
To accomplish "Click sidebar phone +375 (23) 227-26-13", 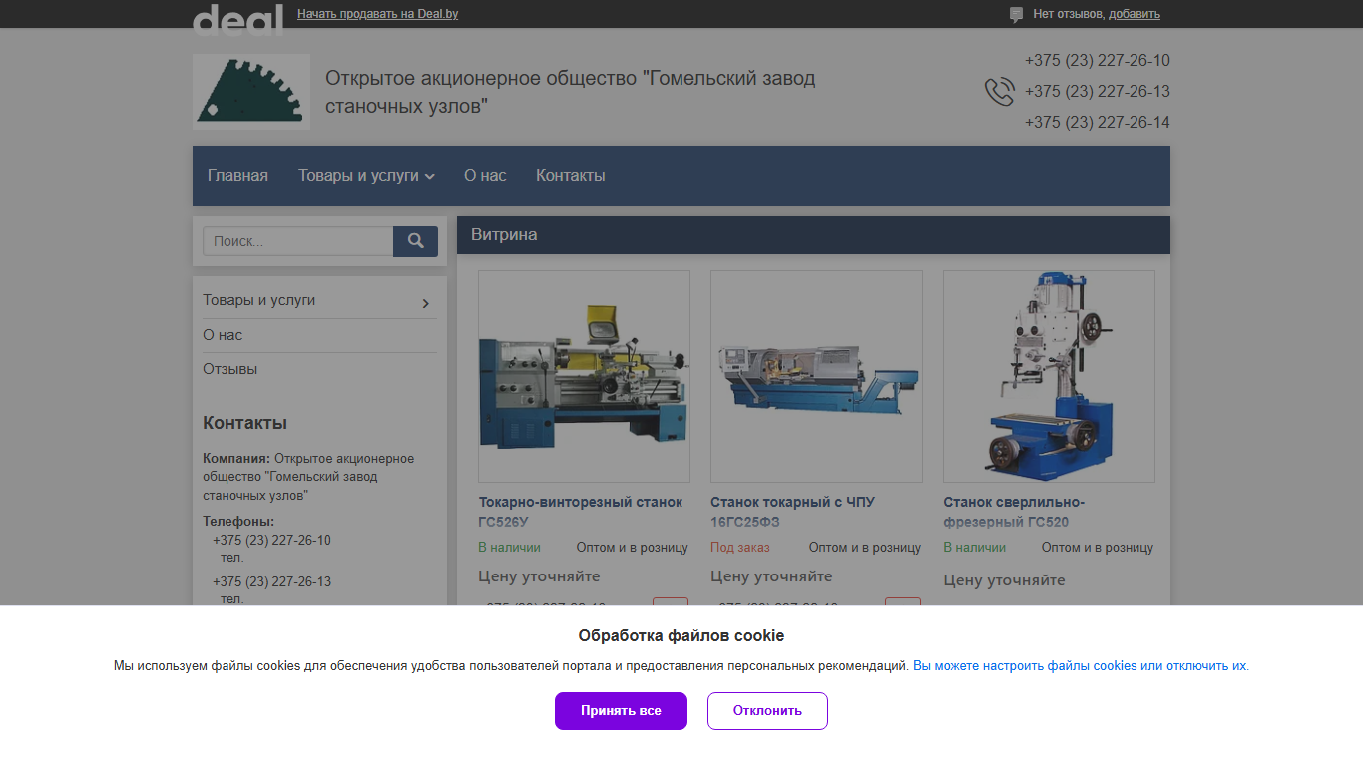I will 271,582.
